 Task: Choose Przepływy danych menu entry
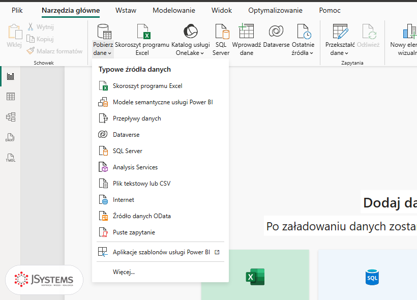160,118
